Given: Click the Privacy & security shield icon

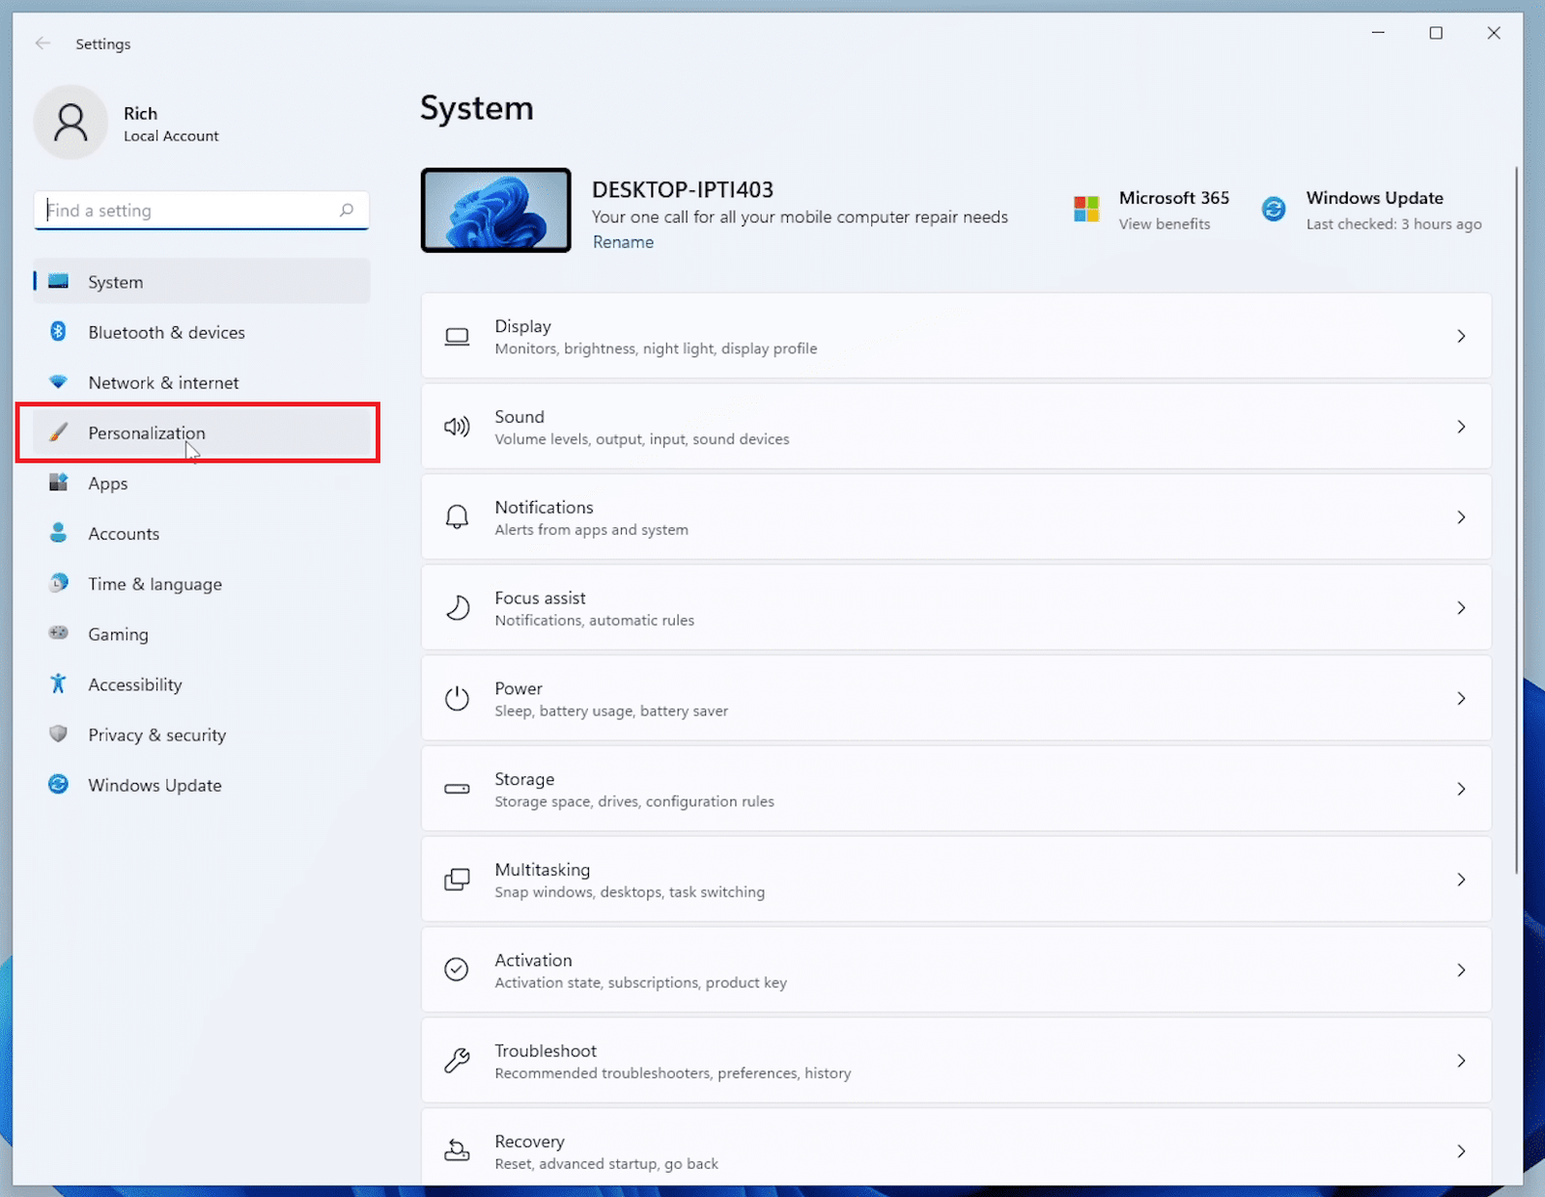Looking at the screenshot, I should 58,735.
